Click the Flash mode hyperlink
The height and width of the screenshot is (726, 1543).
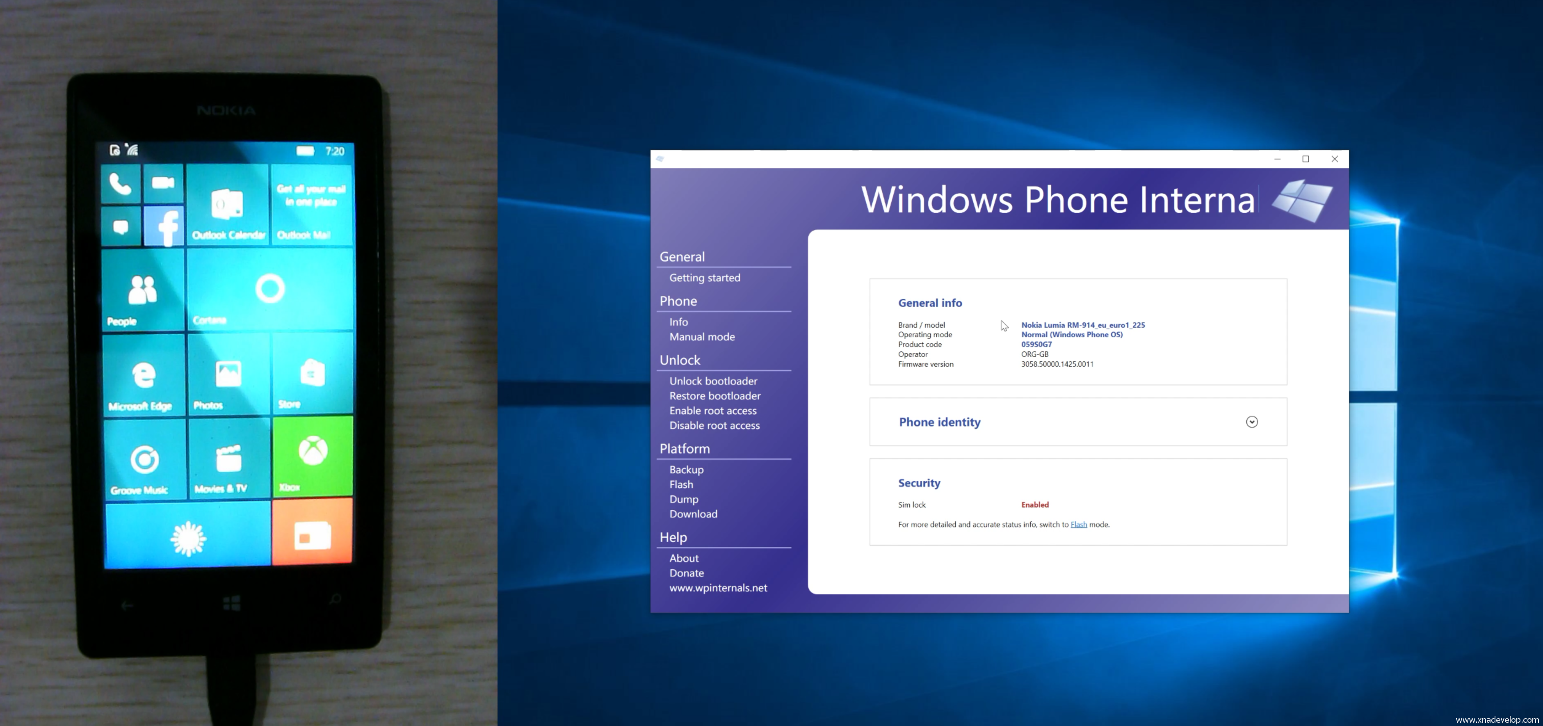(x=1078, y=525)
